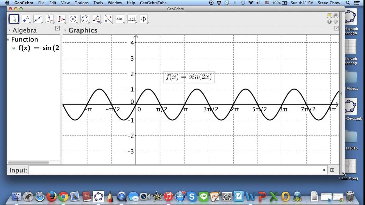The height and width of the screenshot is (205, 365).
Task: Select the Reflect about Line tool
Action: pos(108,19)
